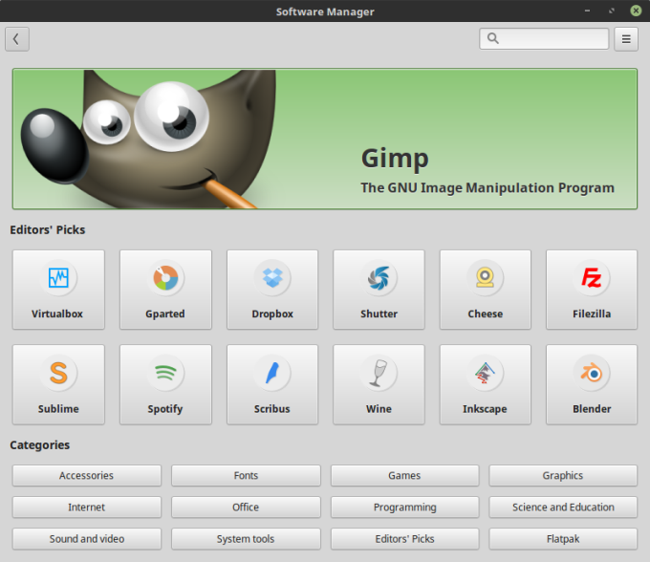Open the Wine app tile
Screen dimensions: 650x562
click(x=379, y=384)
